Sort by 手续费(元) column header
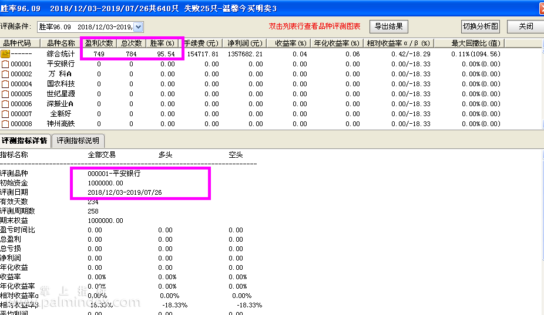This screenshot has width=544, height=315. tap(200, 43)
